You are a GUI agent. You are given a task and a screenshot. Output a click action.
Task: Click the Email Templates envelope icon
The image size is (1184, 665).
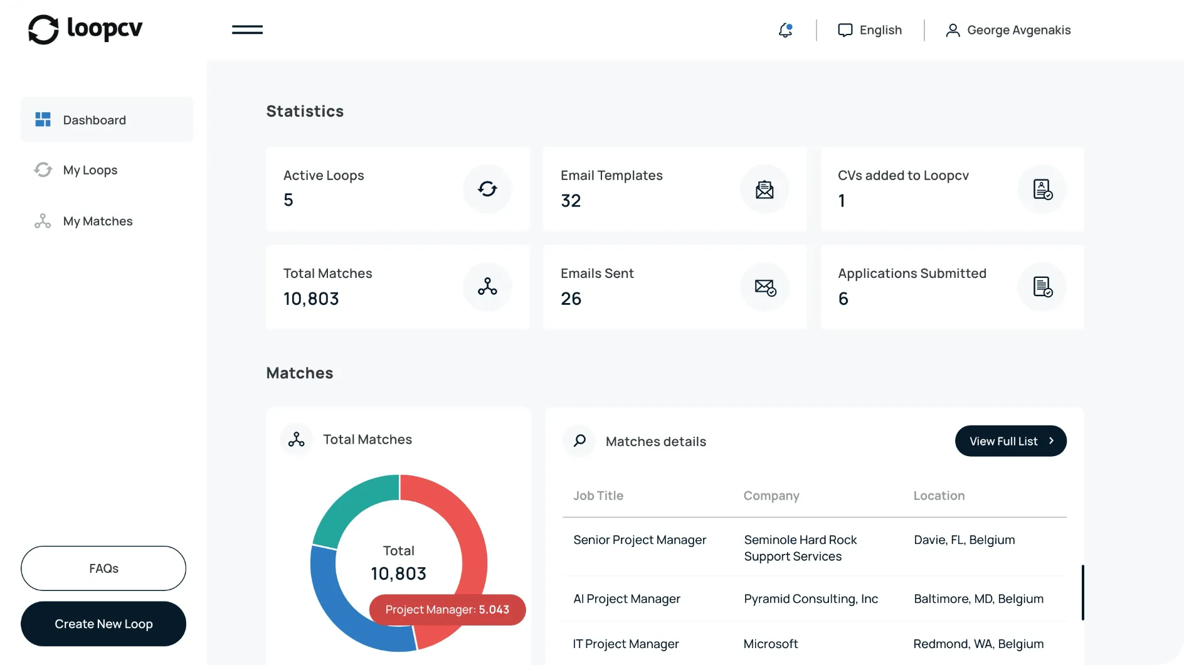764,189
